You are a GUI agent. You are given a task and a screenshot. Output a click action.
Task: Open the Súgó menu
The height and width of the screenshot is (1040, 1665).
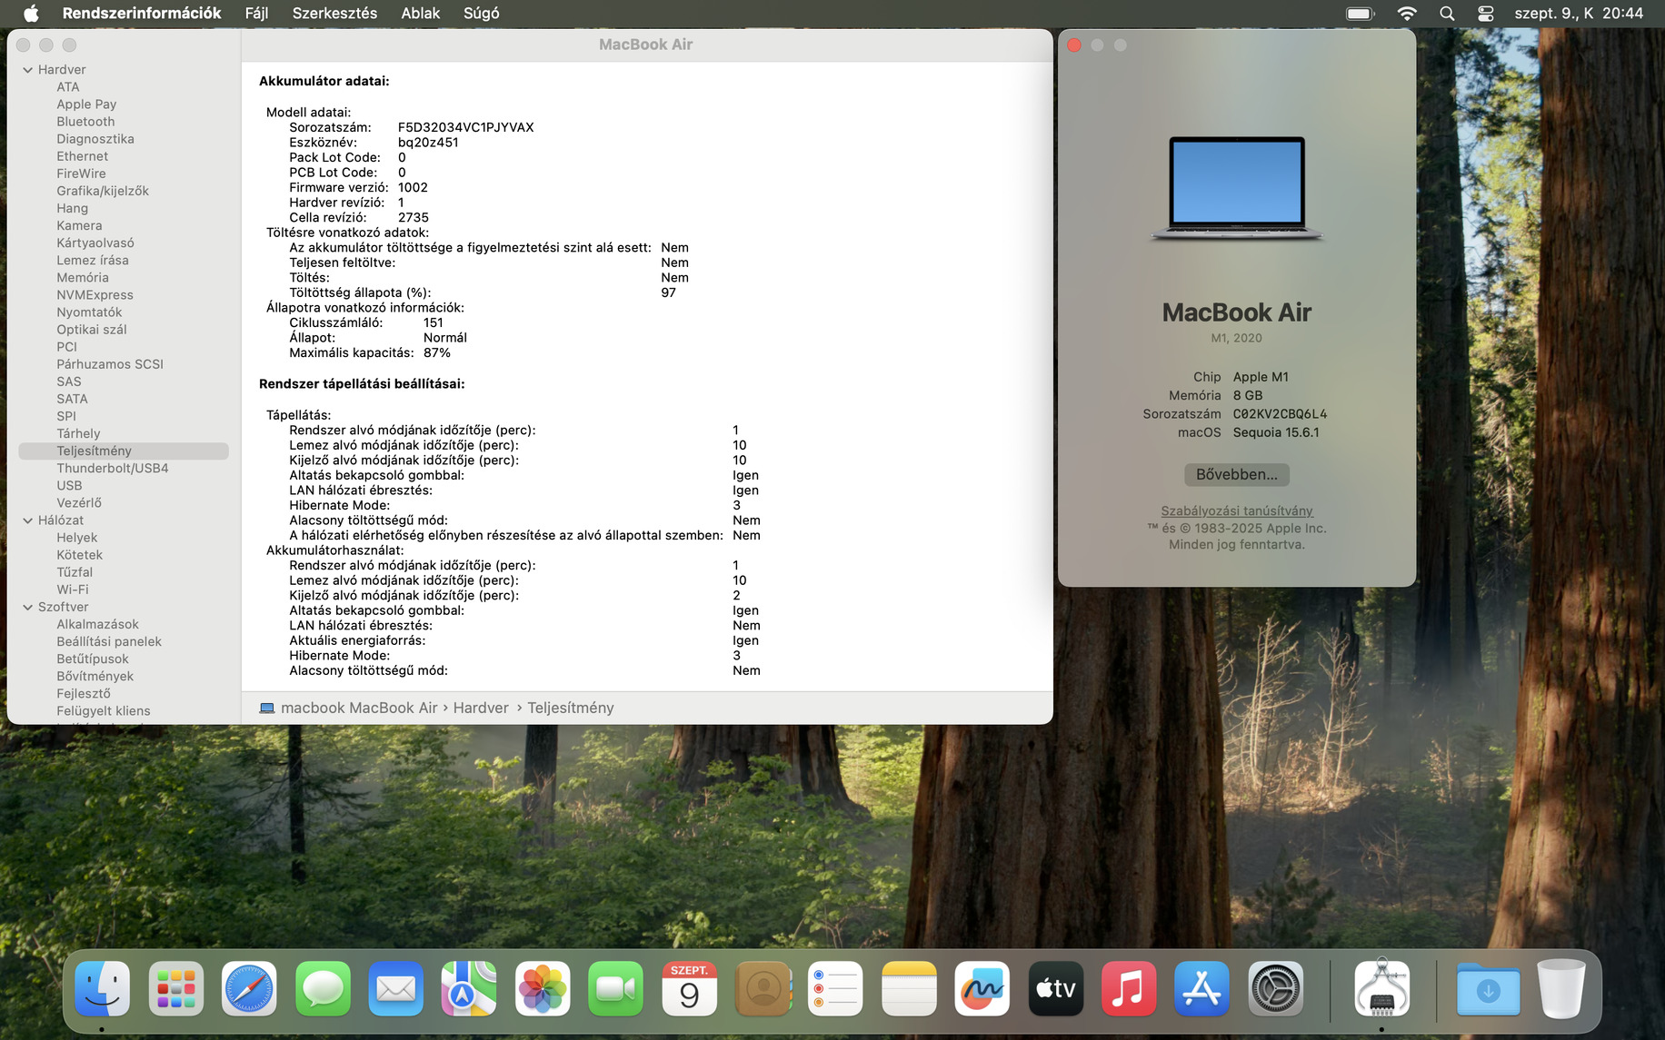click(x=482, y=13)
